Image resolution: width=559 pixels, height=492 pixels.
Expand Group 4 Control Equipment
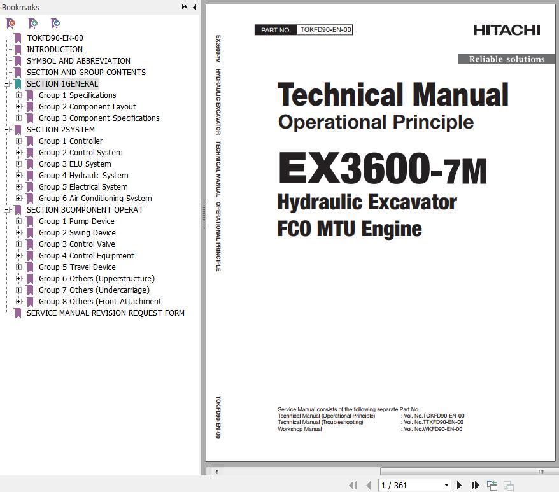[x=18, y=256]
